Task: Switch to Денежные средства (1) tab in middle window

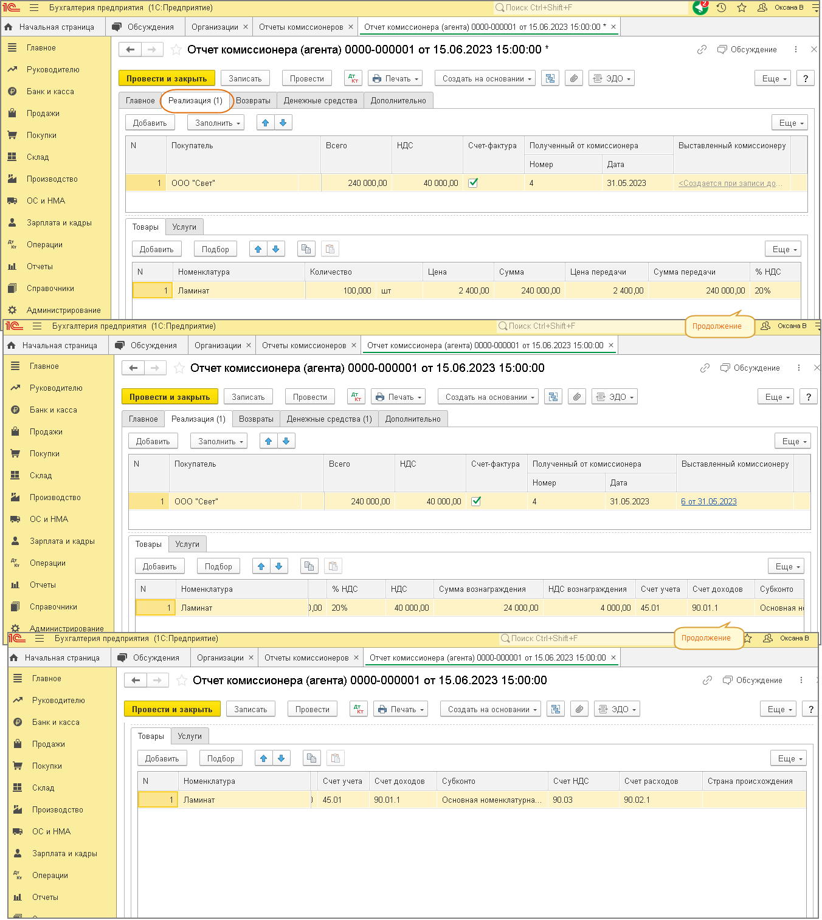Action: 330,419
